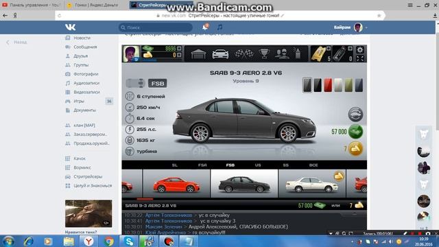This screenshot has height=247, width=439.
Task: Open Байрам profile dropdown menu
Action: (x=351, y=27)
